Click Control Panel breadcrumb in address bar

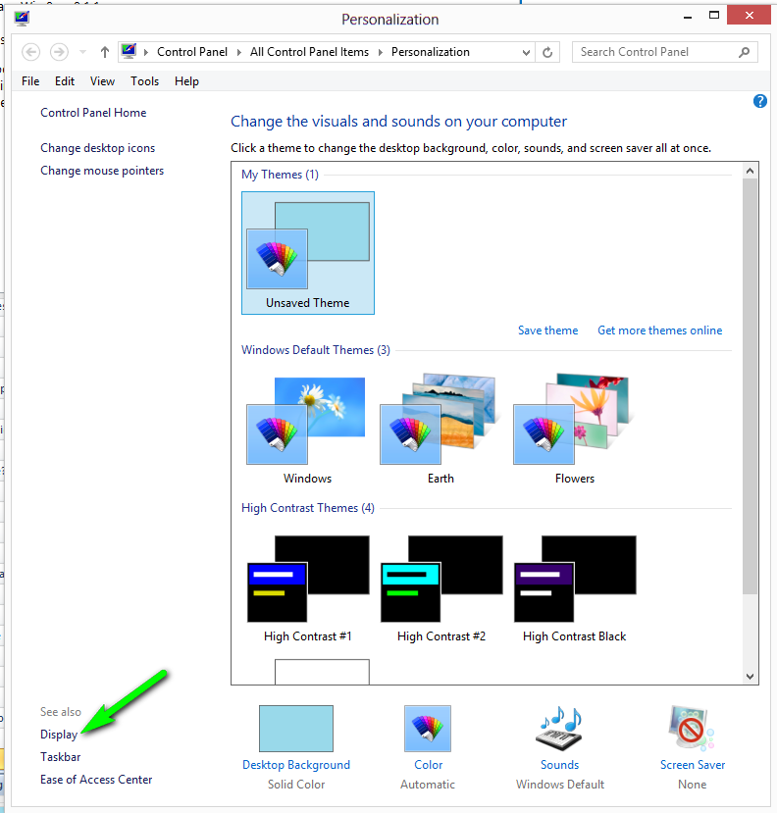192,52
